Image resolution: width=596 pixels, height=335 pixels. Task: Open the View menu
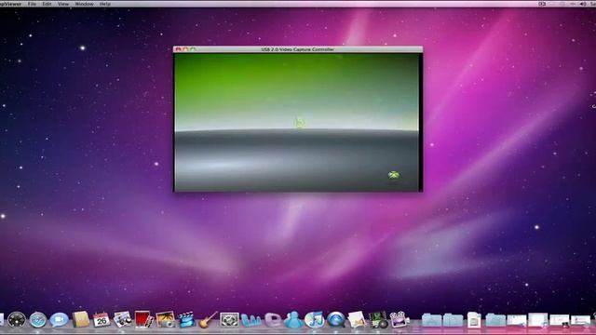pyautogui.click(x=63, y=4)
